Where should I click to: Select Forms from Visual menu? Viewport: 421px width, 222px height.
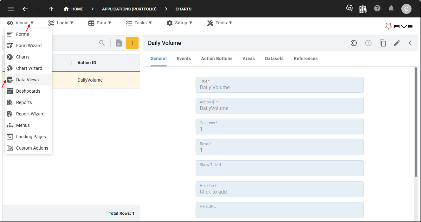pyautogui.click(x=28, y=34)
